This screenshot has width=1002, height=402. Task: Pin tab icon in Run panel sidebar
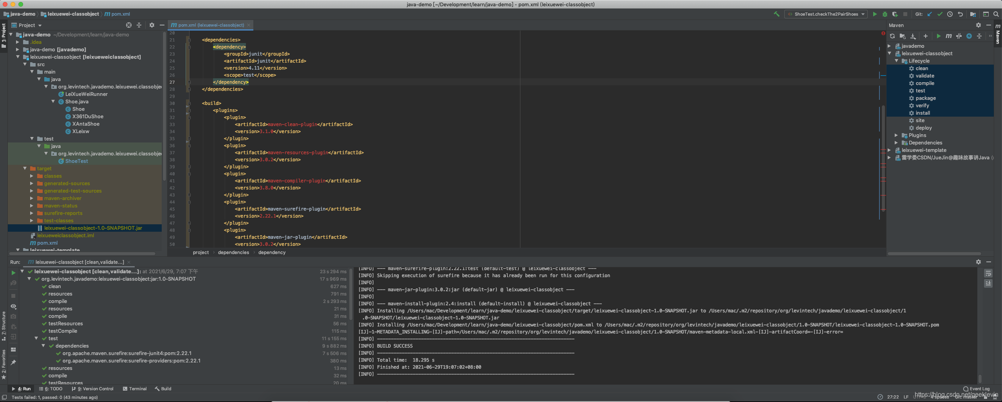(x=13, y=362)
